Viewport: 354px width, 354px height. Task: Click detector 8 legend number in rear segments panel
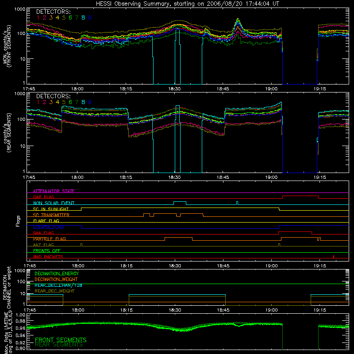click(83, 102)
